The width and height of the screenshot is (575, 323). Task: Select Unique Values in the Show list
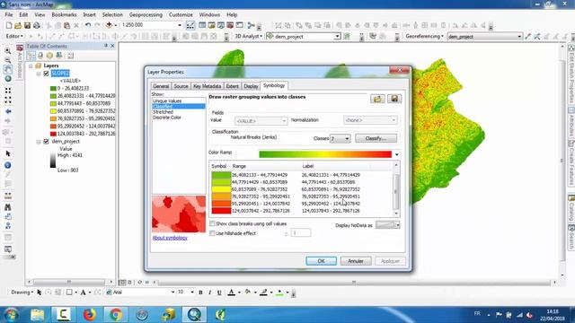[167, 100]
